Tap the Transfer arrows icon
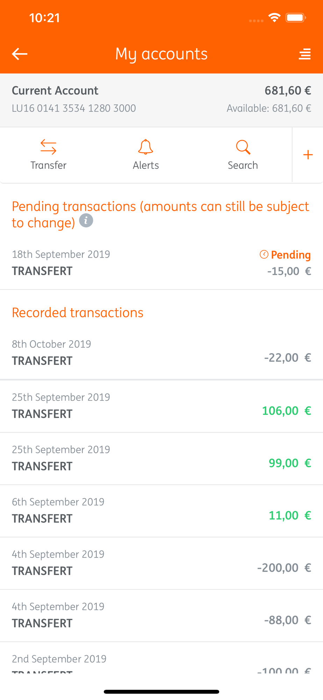 click(48, 147)
